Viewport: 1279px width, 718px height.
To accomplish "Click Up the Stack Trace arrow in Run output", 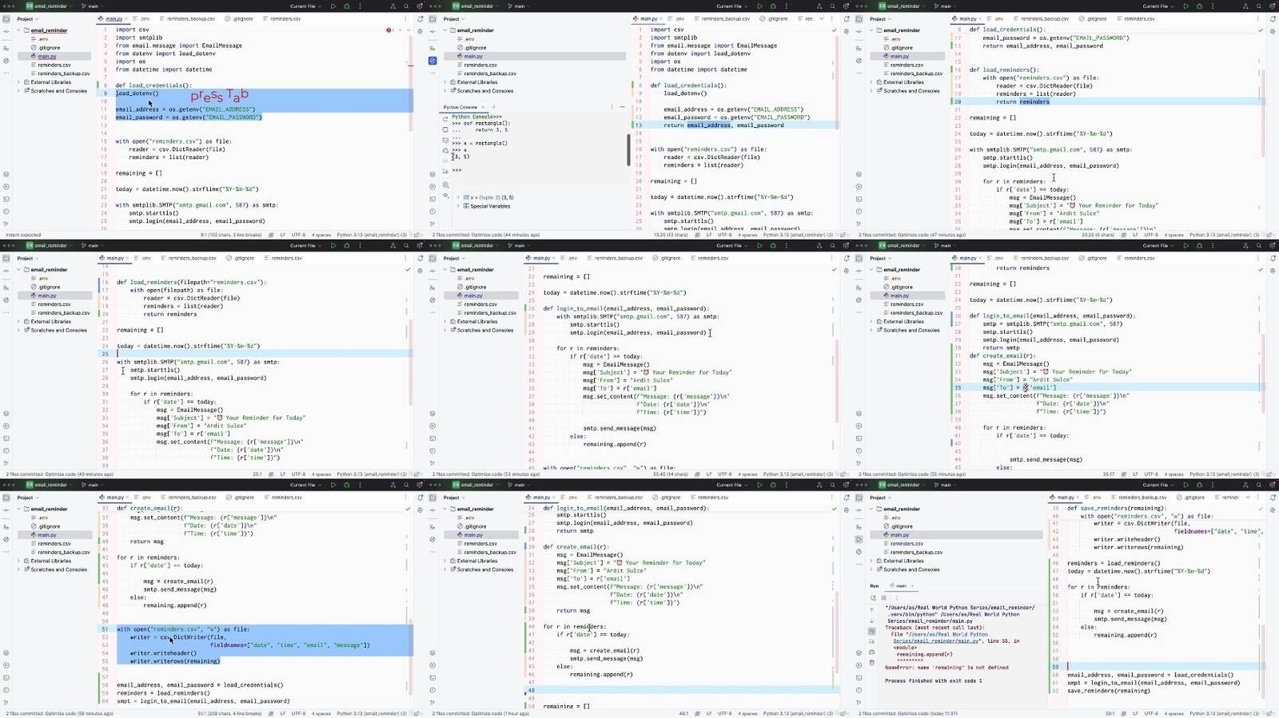I will coord(871,609).
